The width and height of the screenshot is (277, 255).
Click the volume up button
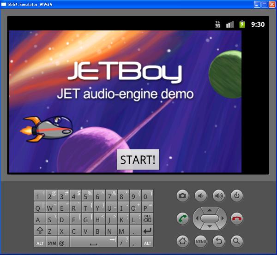point(219,196)
